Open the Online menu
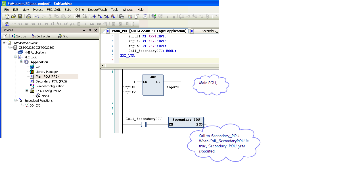Image resolution: width=341 pixels, height=193 pixels. 80,10
